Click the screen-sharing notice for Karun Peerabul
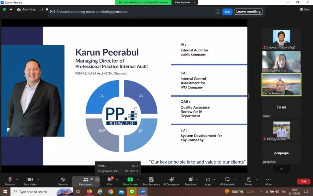Viewport: 313px width, 196px height. click(x=143, y=2)
